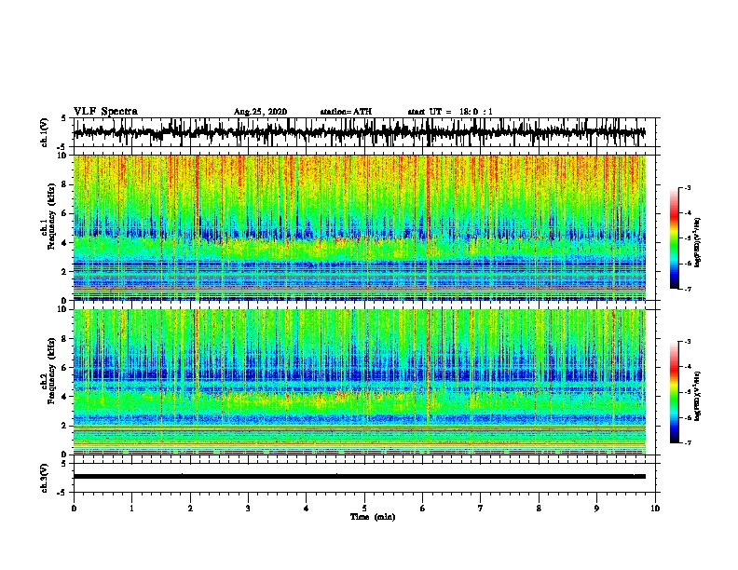738x570 pixels.
Task: Select the ch.2 "Frequency (kHz)" axis label
Action: (51, 371)
